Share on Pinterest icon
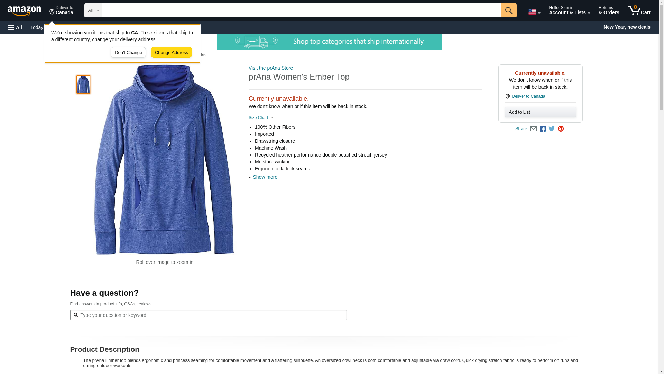664x374 pixels. (x=561, y=129)
